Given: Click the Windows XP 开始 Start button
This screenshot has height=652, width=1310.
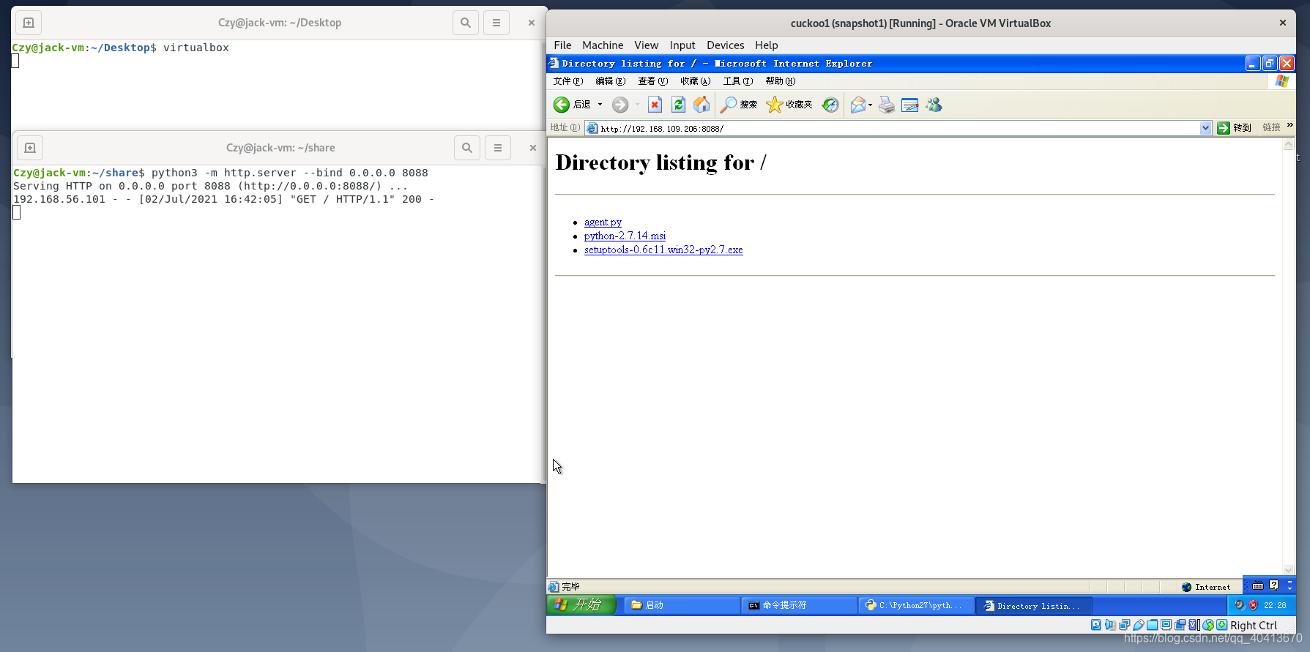Looking at the screenshot, I should click(x=581, y=605).
